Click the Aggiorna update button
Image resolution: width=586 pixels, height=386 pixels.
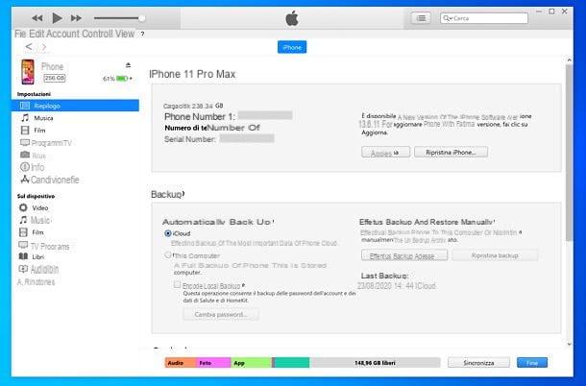pyautogui.click(x=385, y=153)
